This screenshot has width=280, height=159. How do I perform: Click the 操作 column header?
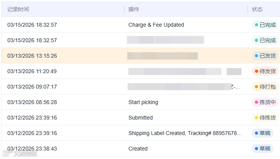click(x=134, y=9)
